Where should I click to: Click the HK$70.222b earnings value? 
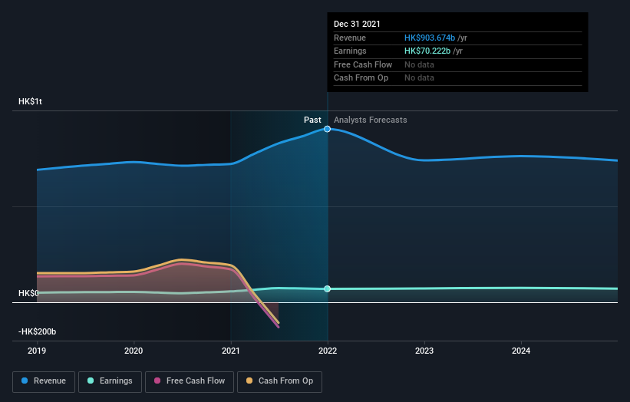click(427, 51)
